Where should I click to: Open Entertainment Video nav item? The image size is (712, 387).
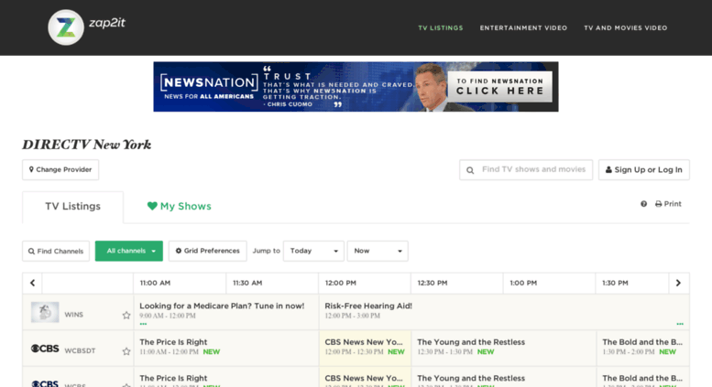pos(523,28)
